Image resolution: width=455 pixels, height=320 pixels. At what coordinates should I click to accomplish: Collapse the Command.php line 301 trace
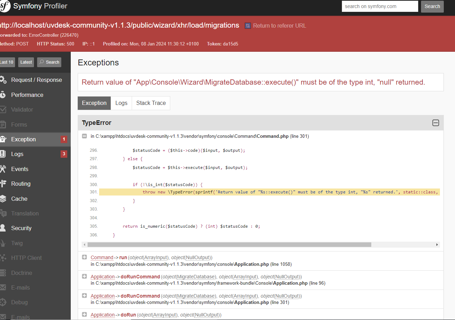84,136
